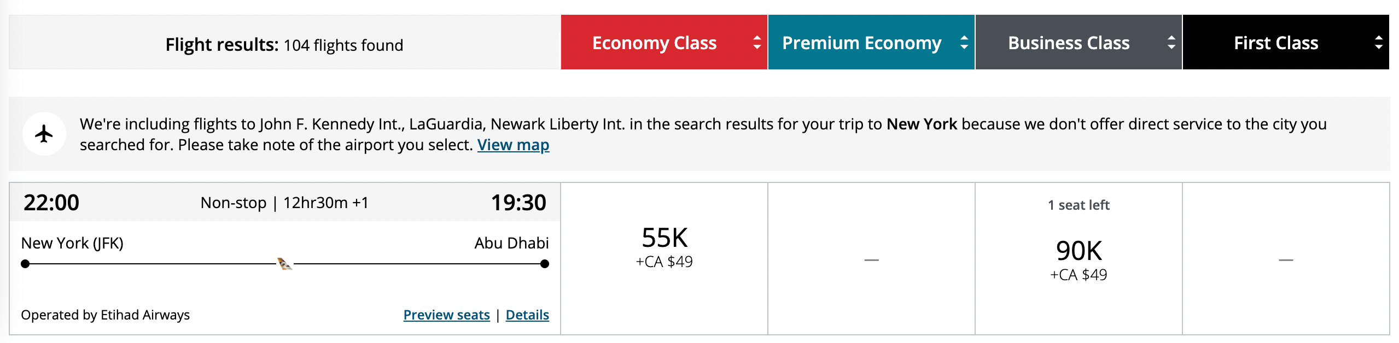Click the Etihad Airways logo on the route line
The width and height of the screenshot is (1399, 343).
pos(284,264)
